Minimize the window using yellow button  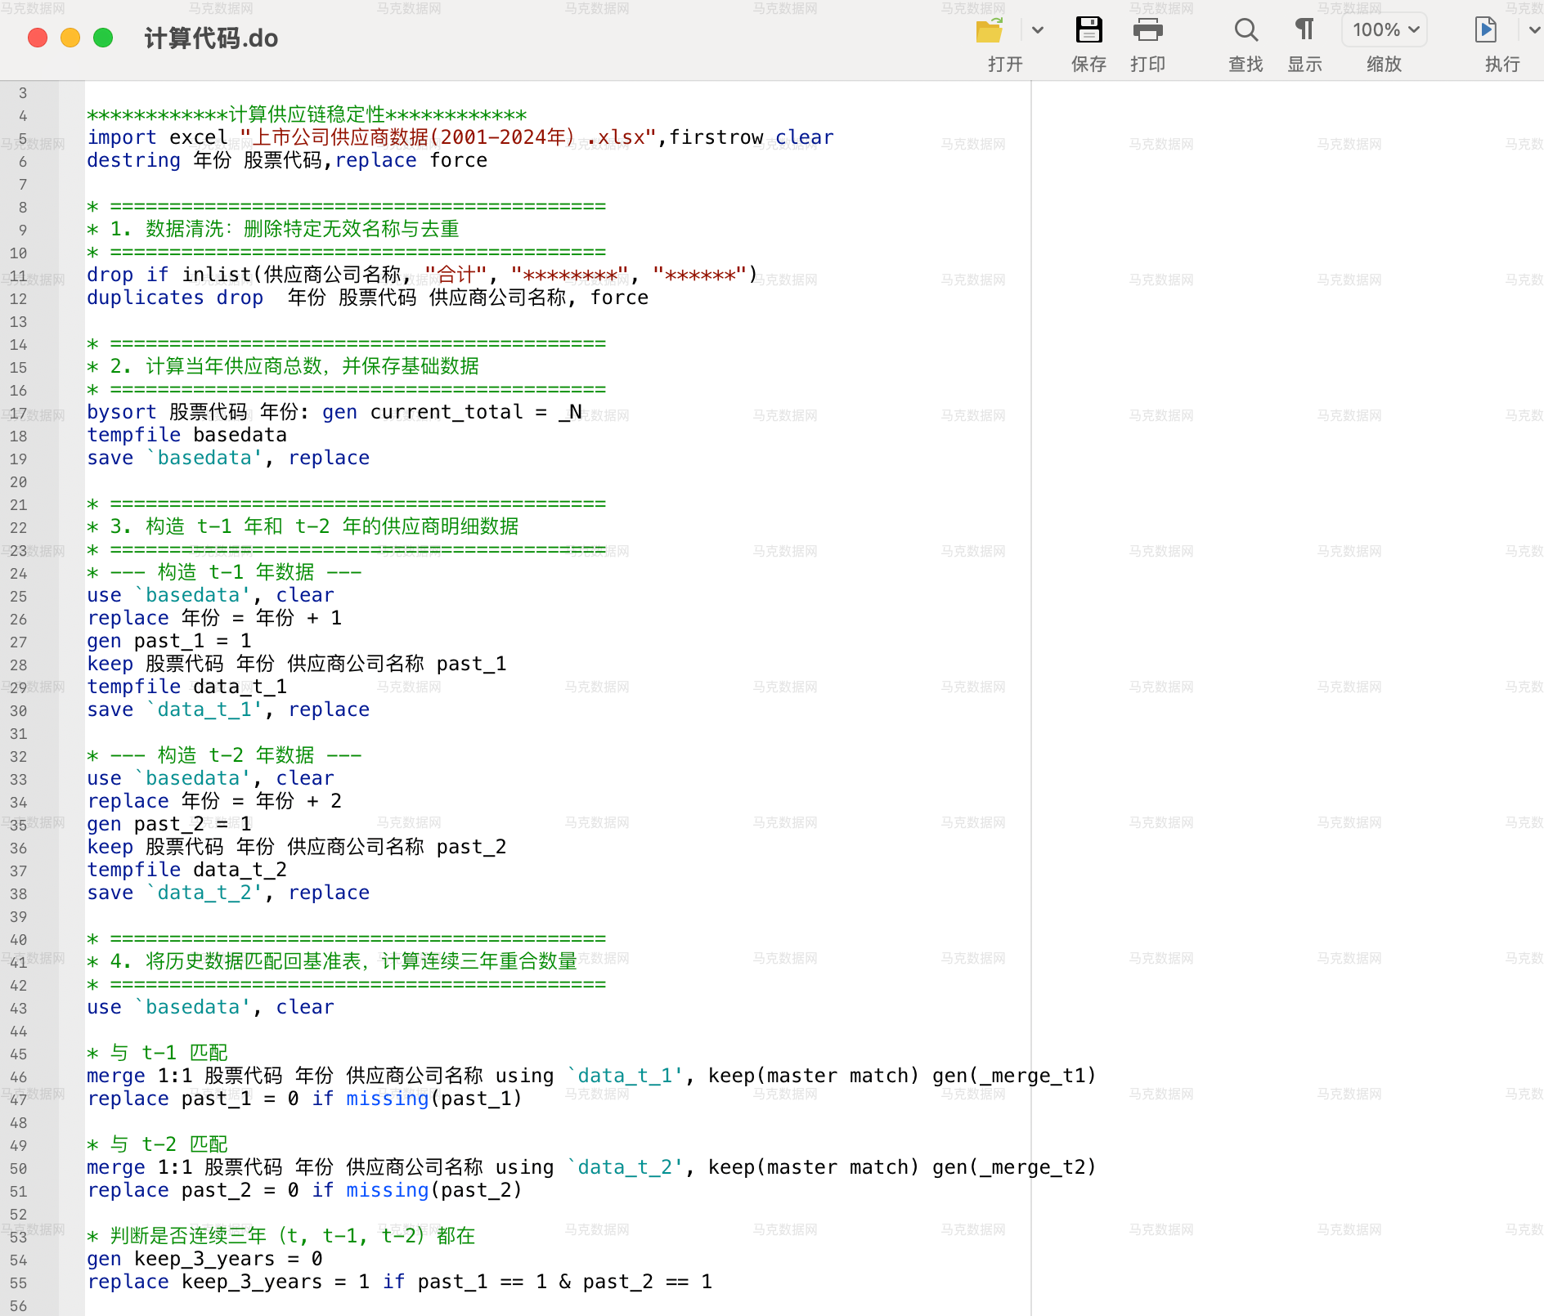pos(70,38)
